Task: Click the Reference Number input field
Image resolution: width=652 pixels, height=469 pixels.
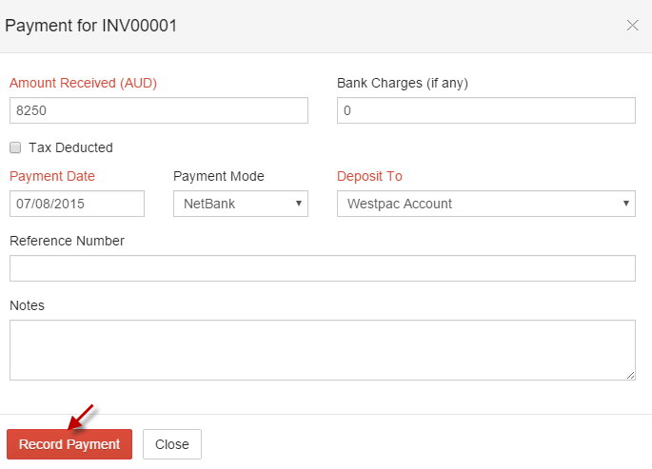Action: tap(323, 268)
